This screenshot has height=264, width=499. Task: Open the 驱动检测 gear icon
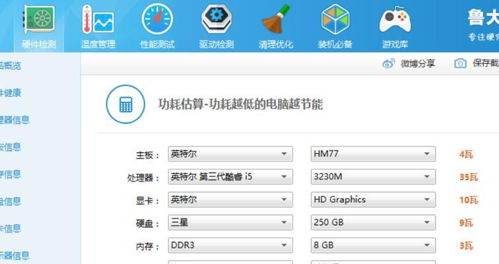[216, 19]
